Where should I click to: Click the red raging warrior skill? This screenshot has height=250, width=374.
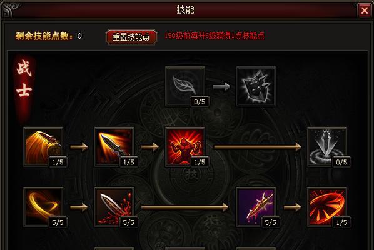pyautogui.click(x=185, y=147)
